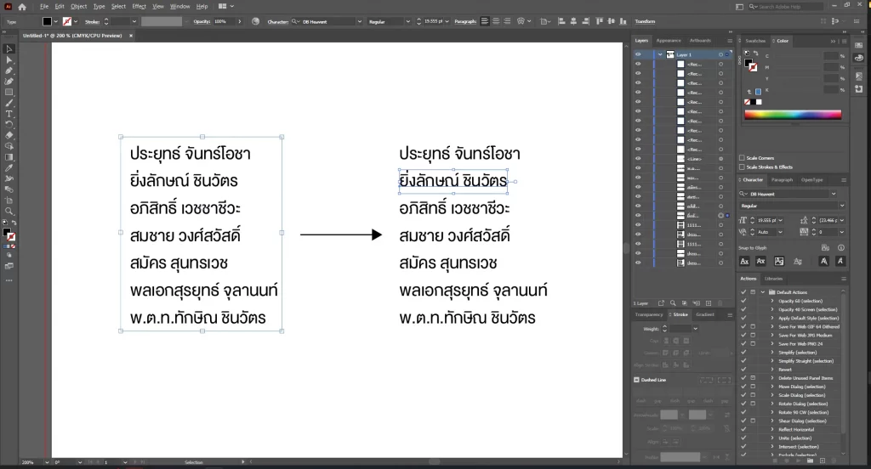Select the Gradient tool

pyautogui.click(x=9, y=157)
